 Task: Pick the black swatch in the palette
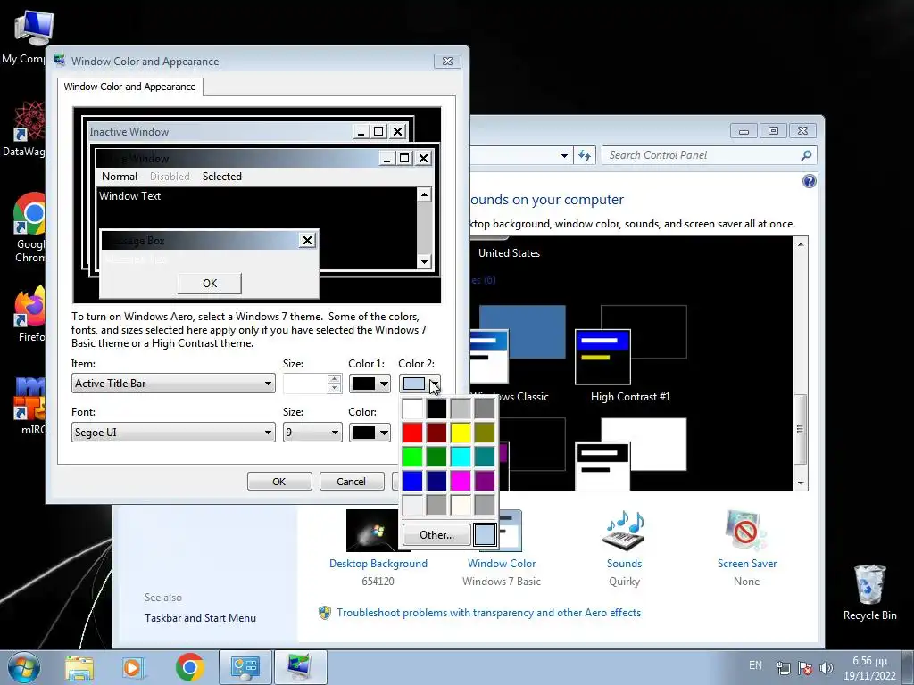coord(436,409)
